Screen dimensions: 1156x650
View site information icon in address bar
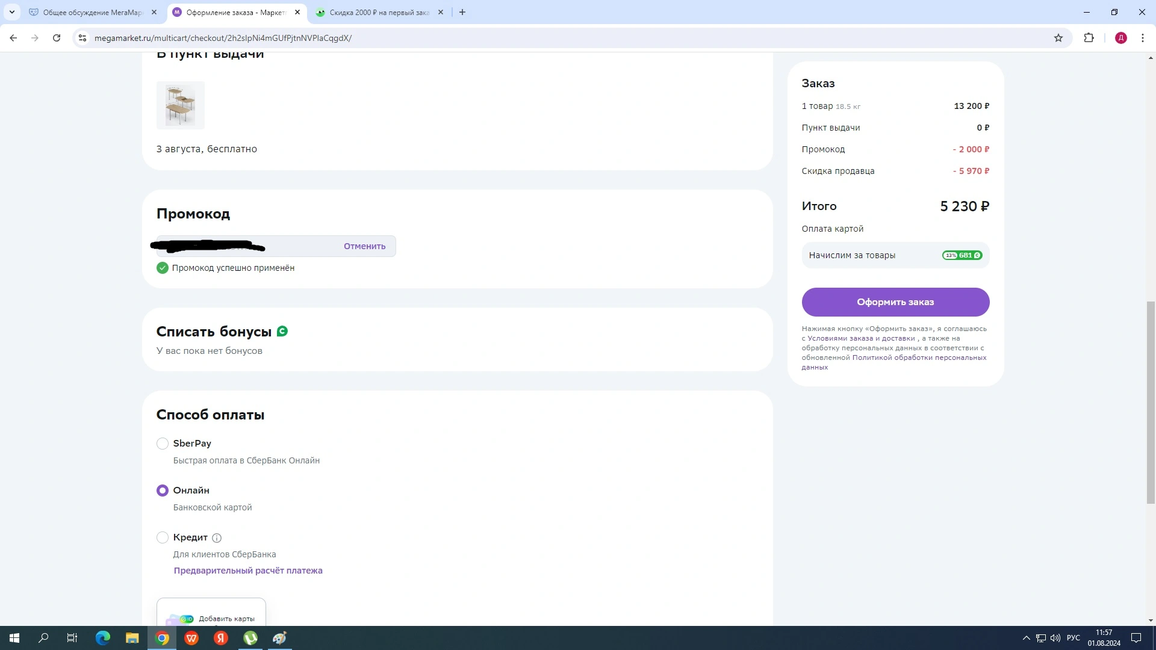[x=82, y=38]
